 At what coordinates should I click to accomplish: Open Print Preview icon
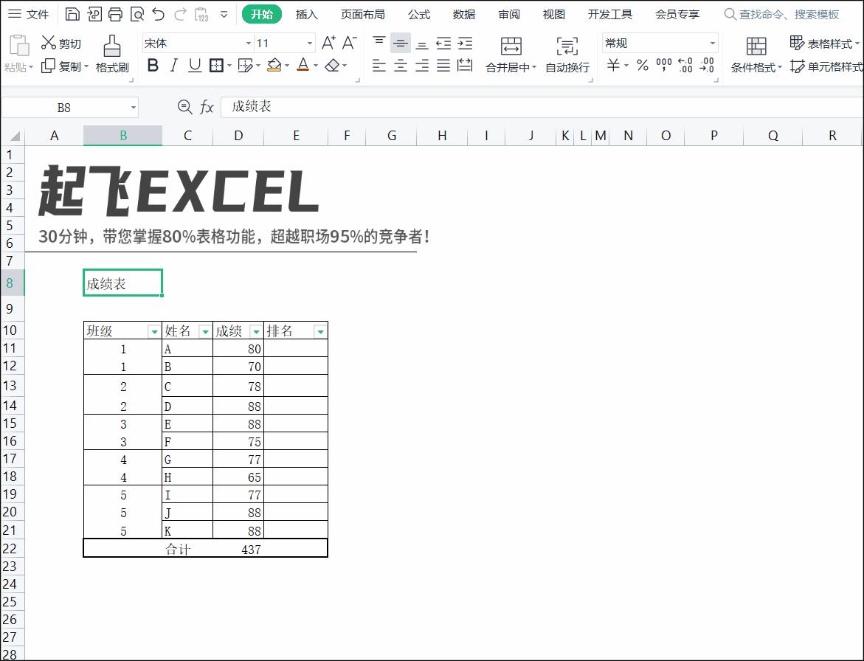point(136,14)
